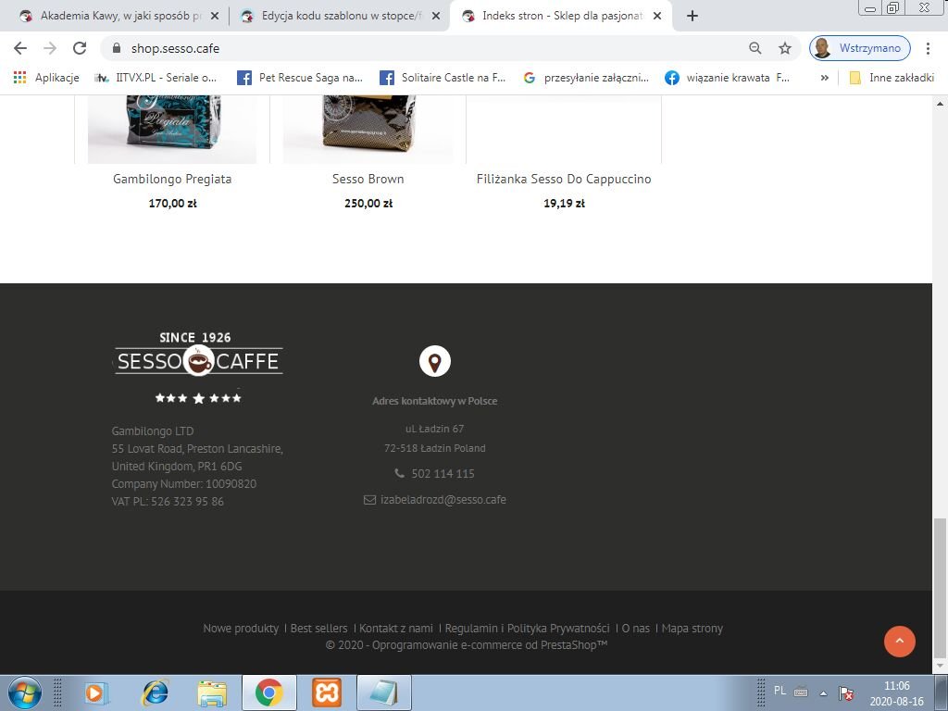Select the Indeks stron tab

point(561,16)
